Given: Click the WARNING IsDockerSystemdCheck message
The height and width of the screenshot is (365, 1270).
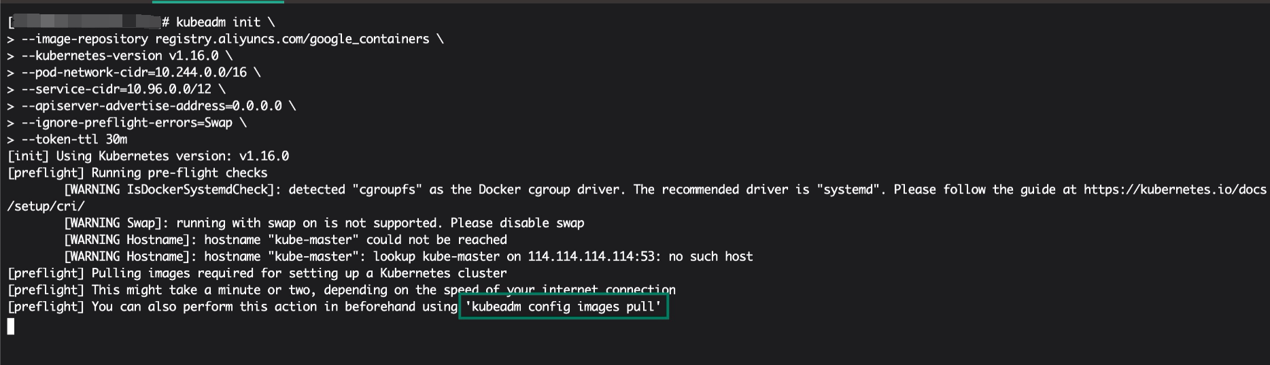Looking at the screenshot, I should tap(169, 190).
